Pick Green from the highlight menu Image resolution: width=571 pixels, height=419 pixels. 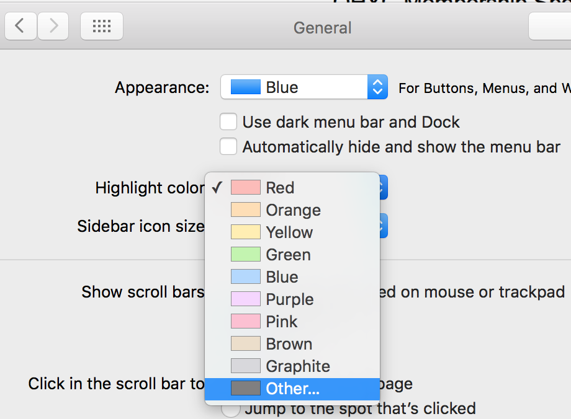[x=288, y=255]
